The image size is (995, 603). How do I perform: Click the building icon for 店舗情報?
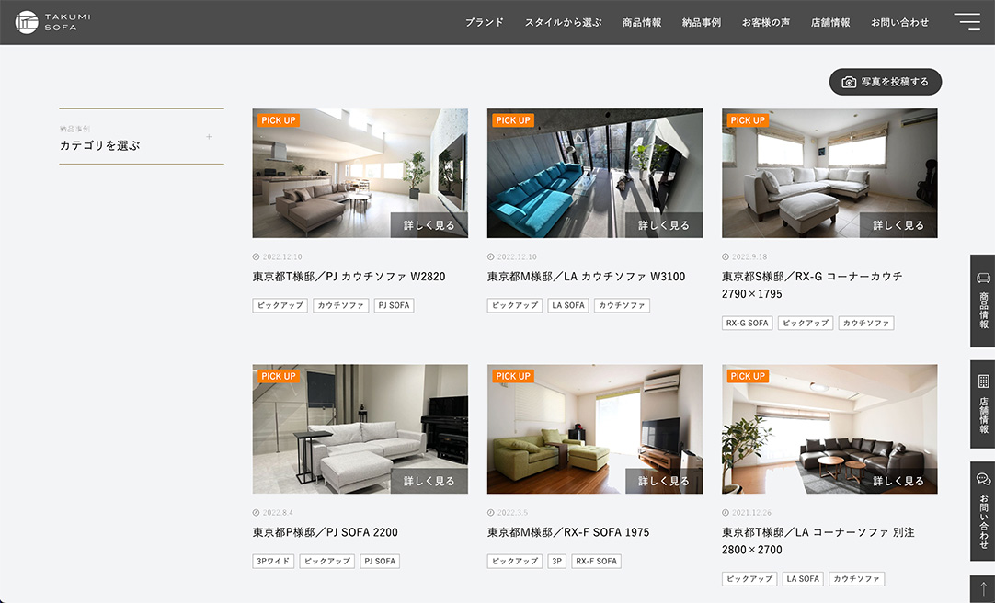983,381
